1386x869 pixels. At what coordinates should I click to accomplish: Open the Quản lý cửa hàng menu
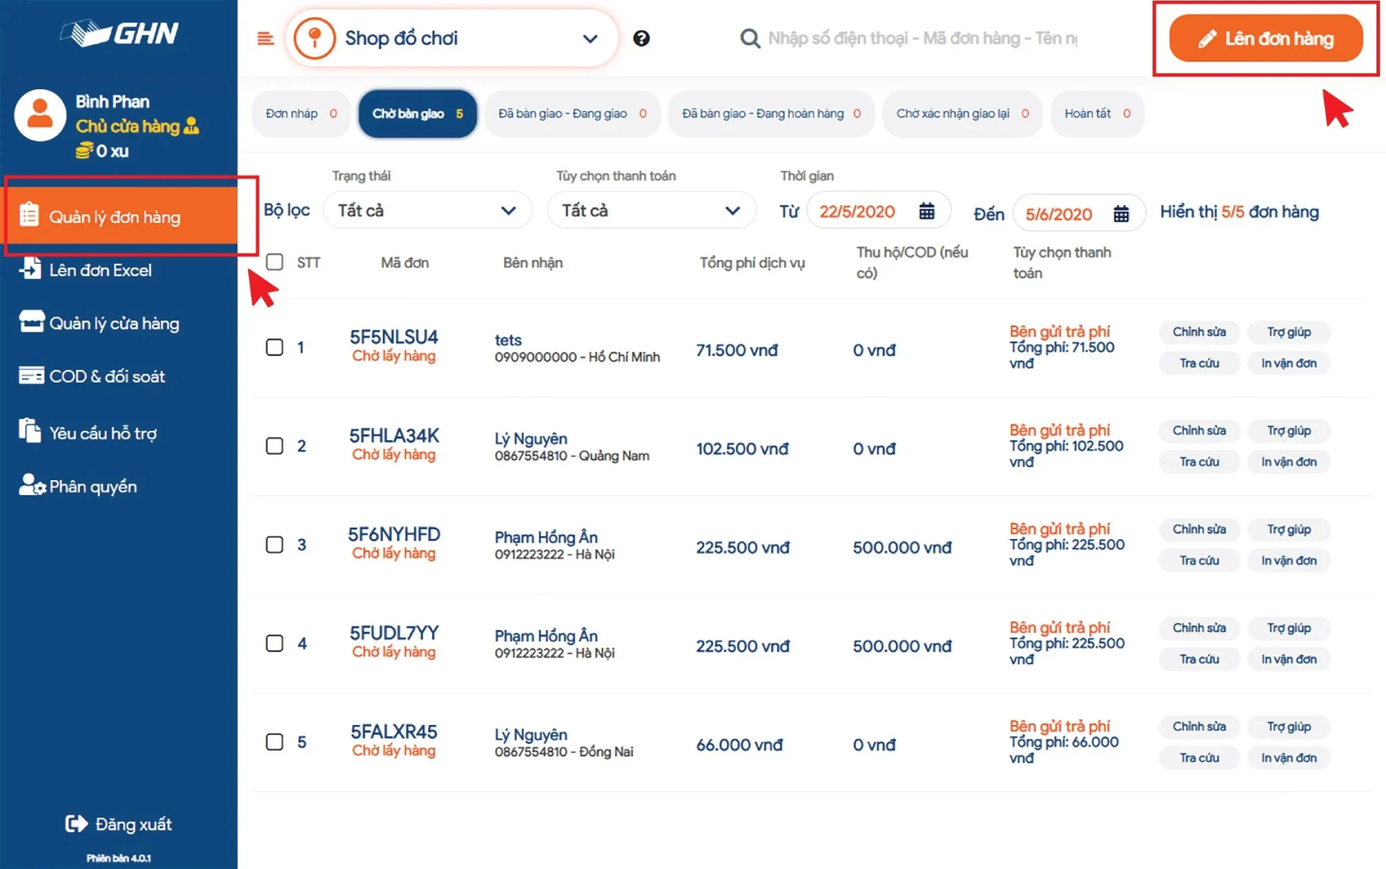point(114,323)
